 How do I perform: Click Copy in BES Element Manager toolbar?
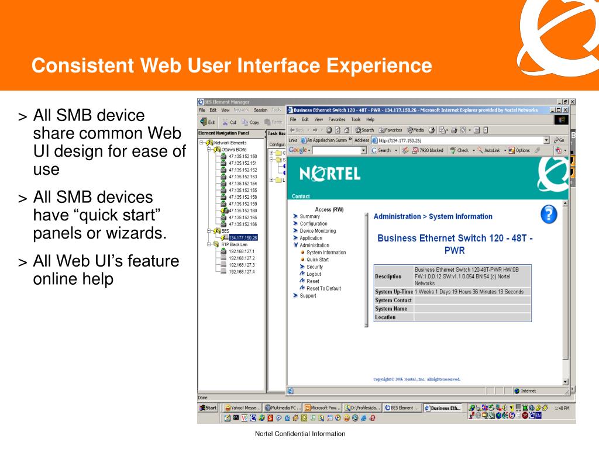click(x=250, y=122)
